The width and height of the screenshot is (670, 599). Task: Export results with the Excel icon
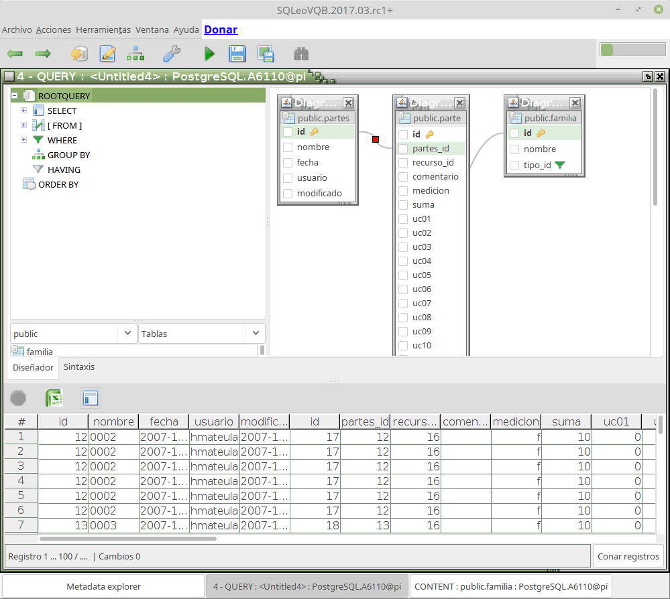point(54,397)
